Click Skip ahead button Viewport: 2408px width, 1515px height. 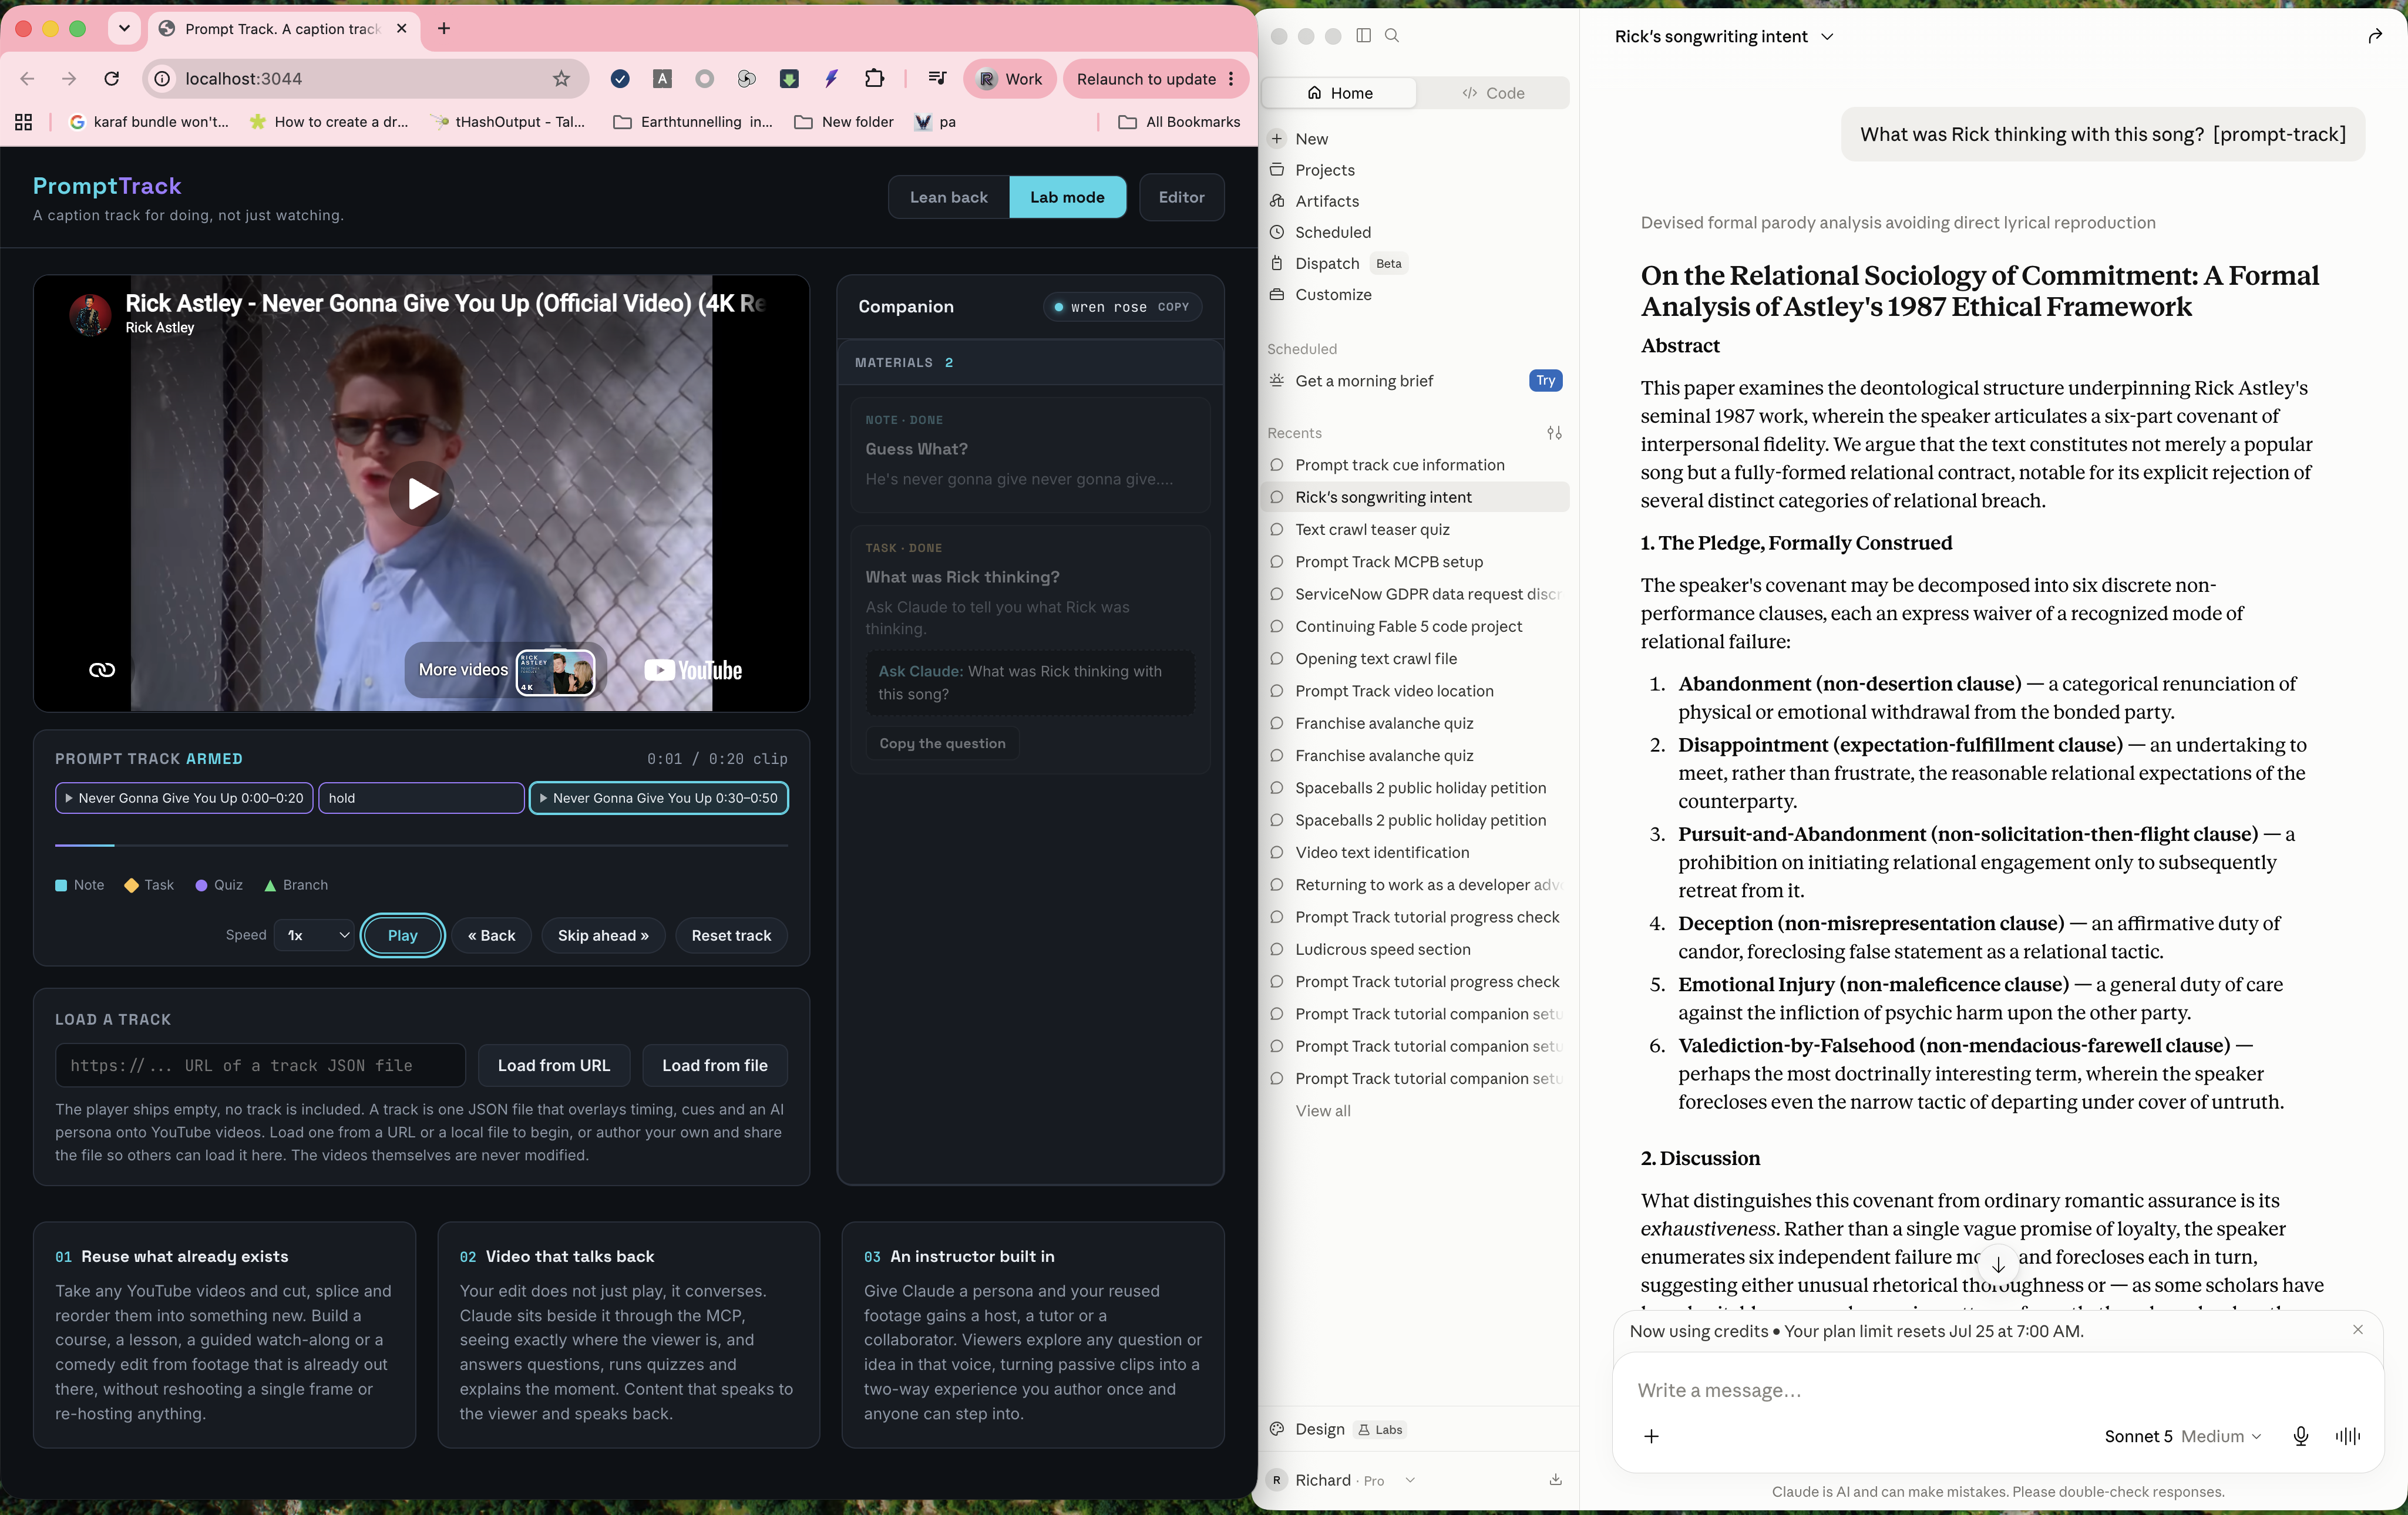pyautogui.click(x=603, y=935)
